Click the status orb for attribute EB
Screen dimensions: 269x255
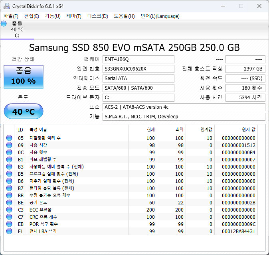(9, 224)
